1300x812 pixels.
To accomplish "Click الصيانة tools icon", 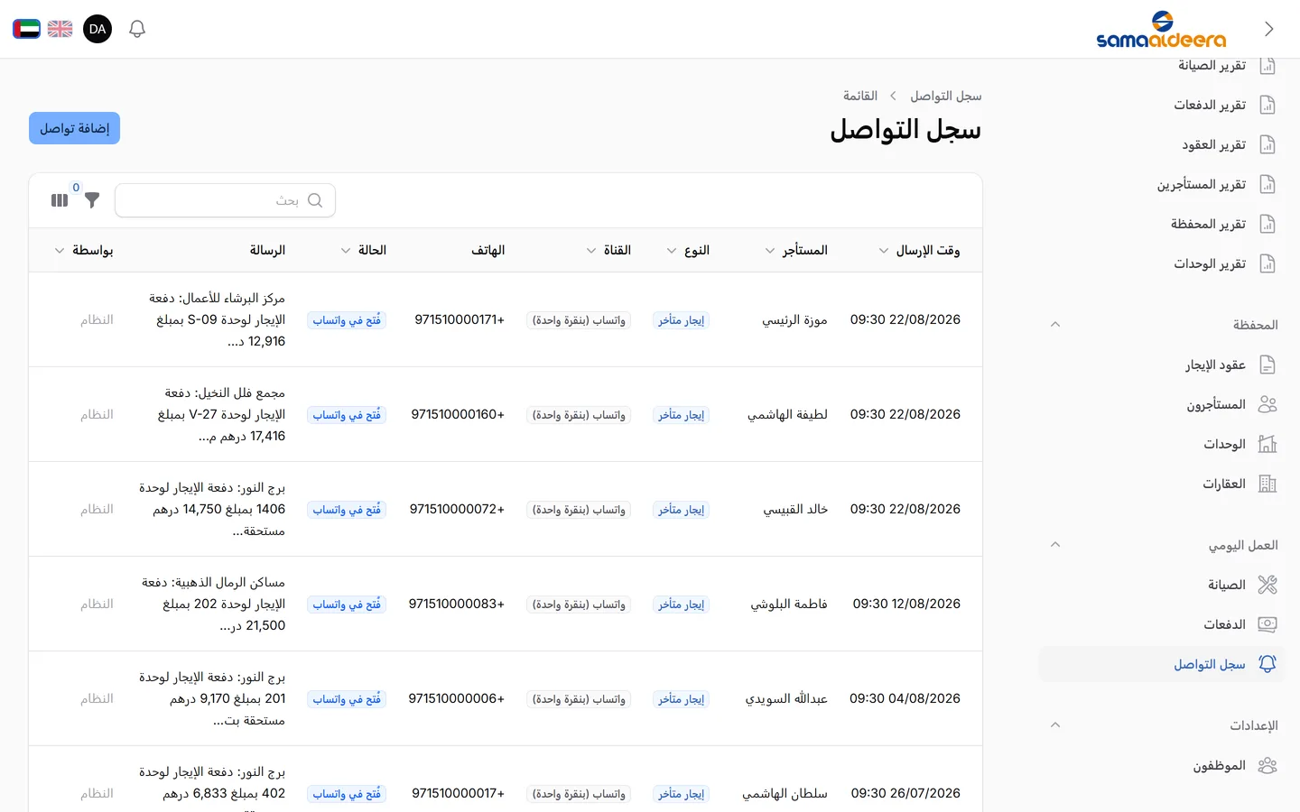I will pos(1267,585).
